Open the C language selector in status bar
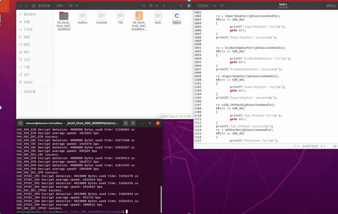Screen dimensions: 338x214 click(x=296, y=146)
